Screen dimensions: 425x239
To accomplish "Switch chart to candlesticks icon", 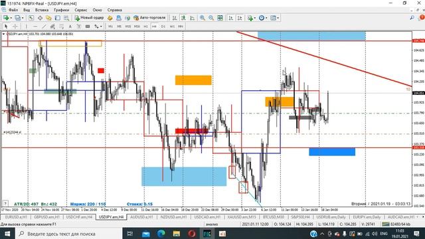I will (183, 18).
